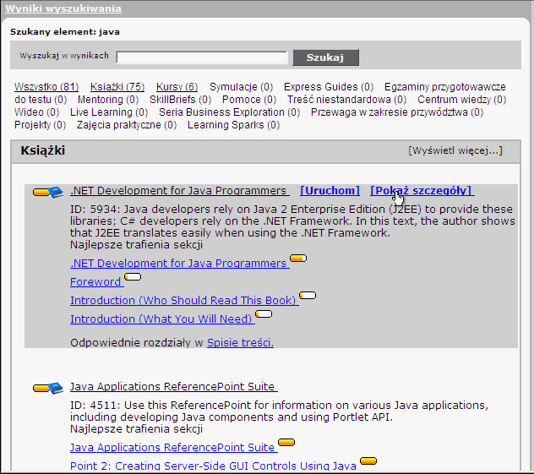Screen dimensions: 534x474
Task: Click the Pokaż szczegóły link
Action: tap(422, 191)
